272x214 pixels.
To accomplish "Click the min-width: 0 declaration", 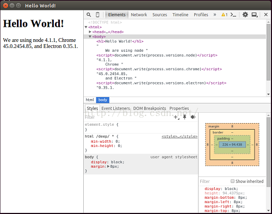I will point(105,142).
